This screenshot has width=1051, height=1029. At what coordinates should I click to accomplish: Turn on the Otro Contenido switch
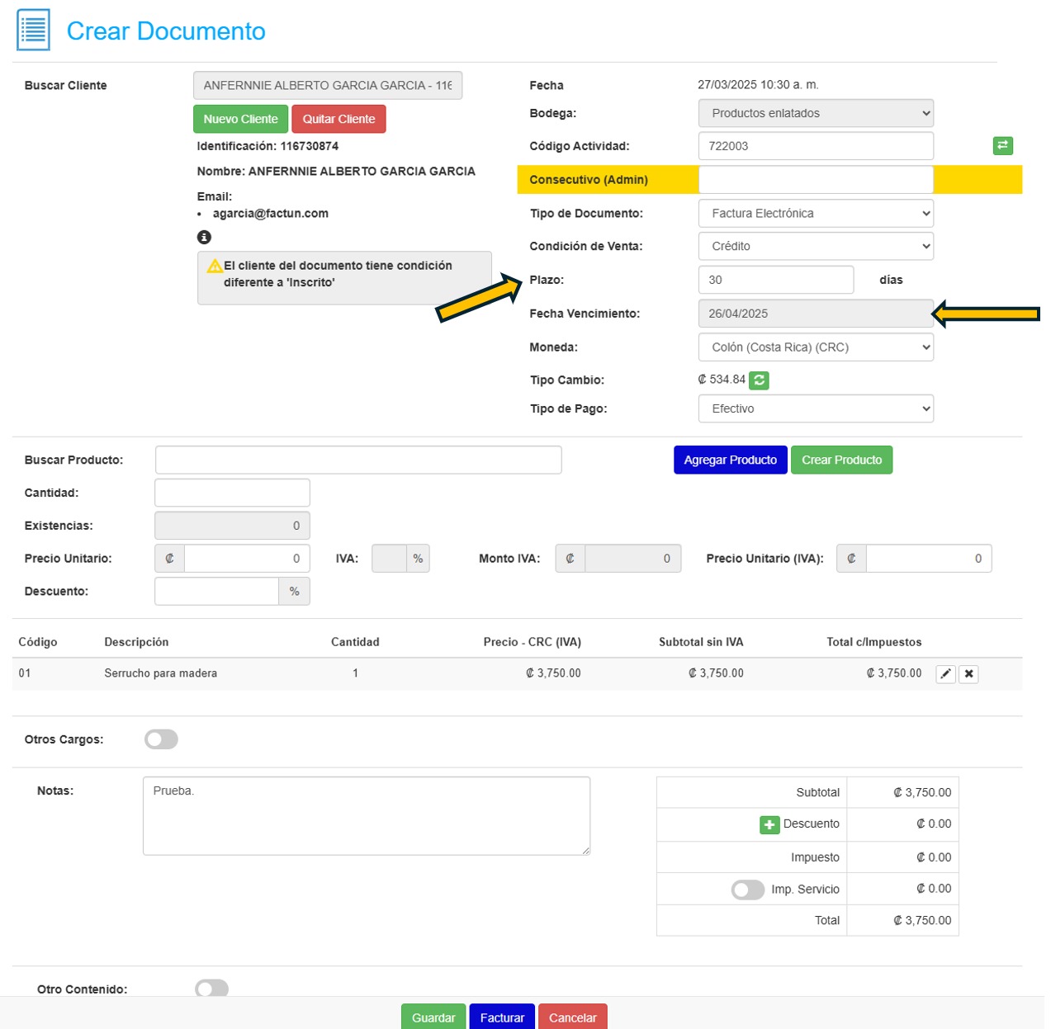click(x=211, y=988)
